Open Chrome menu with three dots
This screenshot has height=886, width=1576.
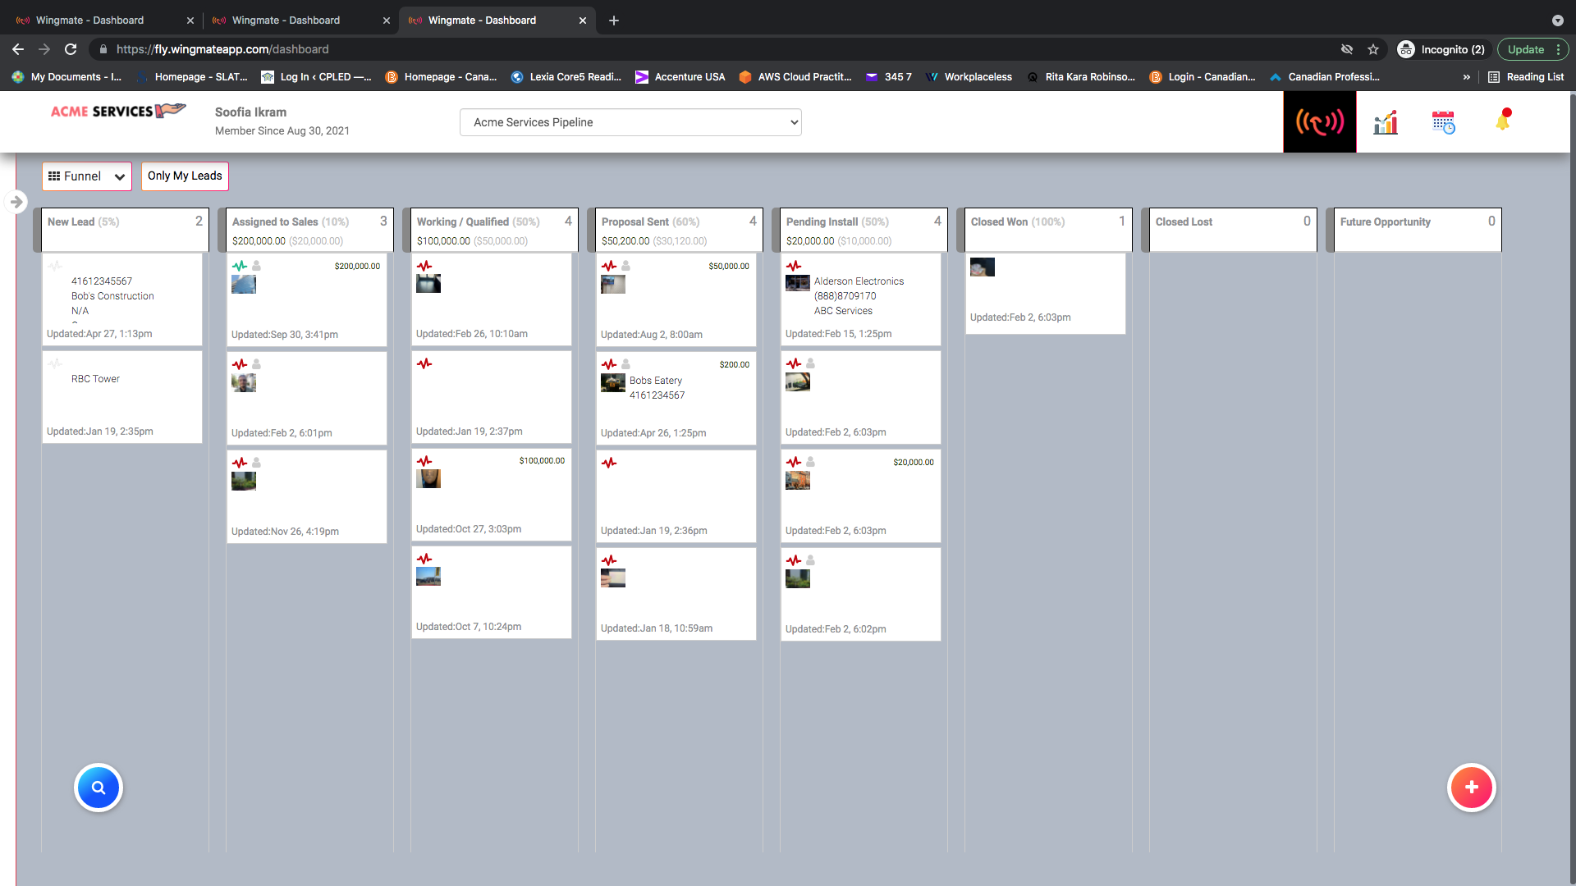click(x=1558, y=49)
